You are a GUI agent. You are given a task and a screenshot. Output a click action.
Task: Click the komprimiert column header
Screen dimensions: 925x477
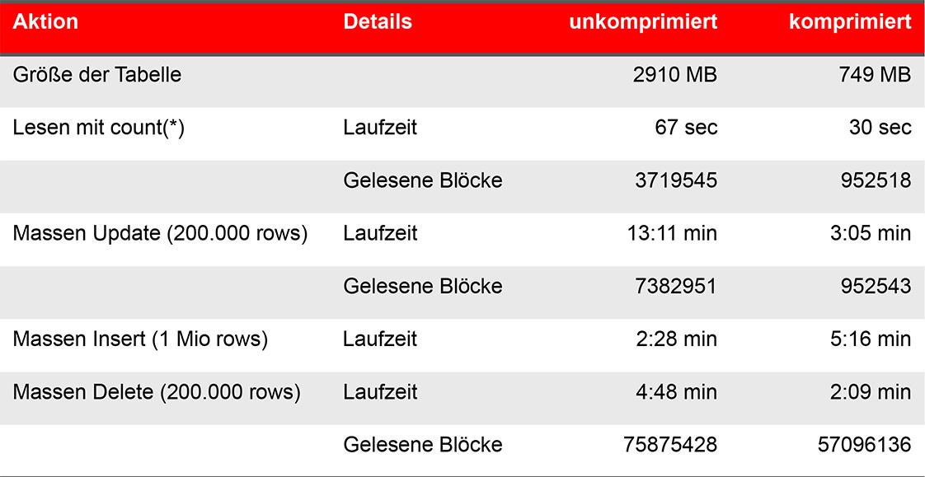[850, 22]
